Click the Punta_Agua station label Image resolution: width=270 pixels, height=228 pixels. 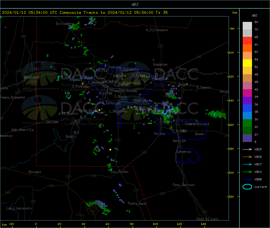point(137,203)
